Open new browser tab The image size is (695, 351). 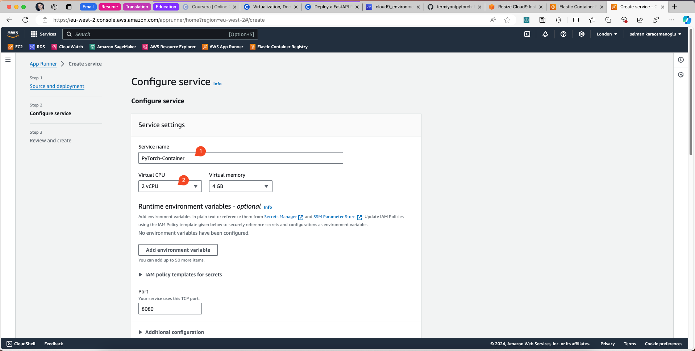pos(674,7)
